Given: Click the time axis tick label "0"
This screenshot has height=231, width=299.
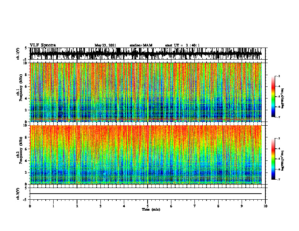Looking at the screenshot, I should click(30, 206).
